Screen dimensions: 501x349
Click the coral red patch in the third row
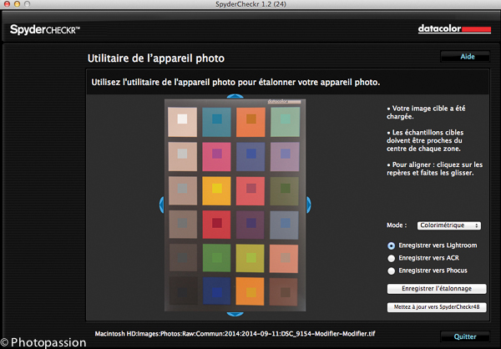point(250,191)
